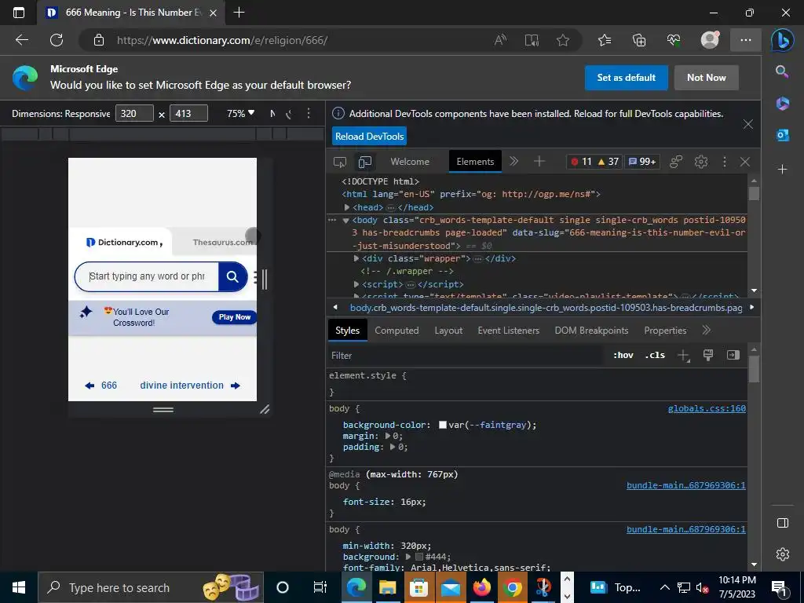Open the 99+ issues counter
Viewport: 804px width, 603px height.
(642, 162)
